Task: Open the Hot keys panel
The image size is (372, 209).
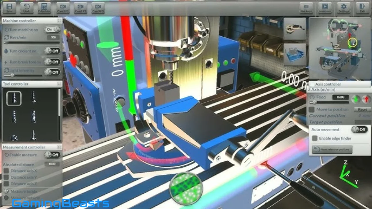Action: pyautogui.click(x=306, y=8)
